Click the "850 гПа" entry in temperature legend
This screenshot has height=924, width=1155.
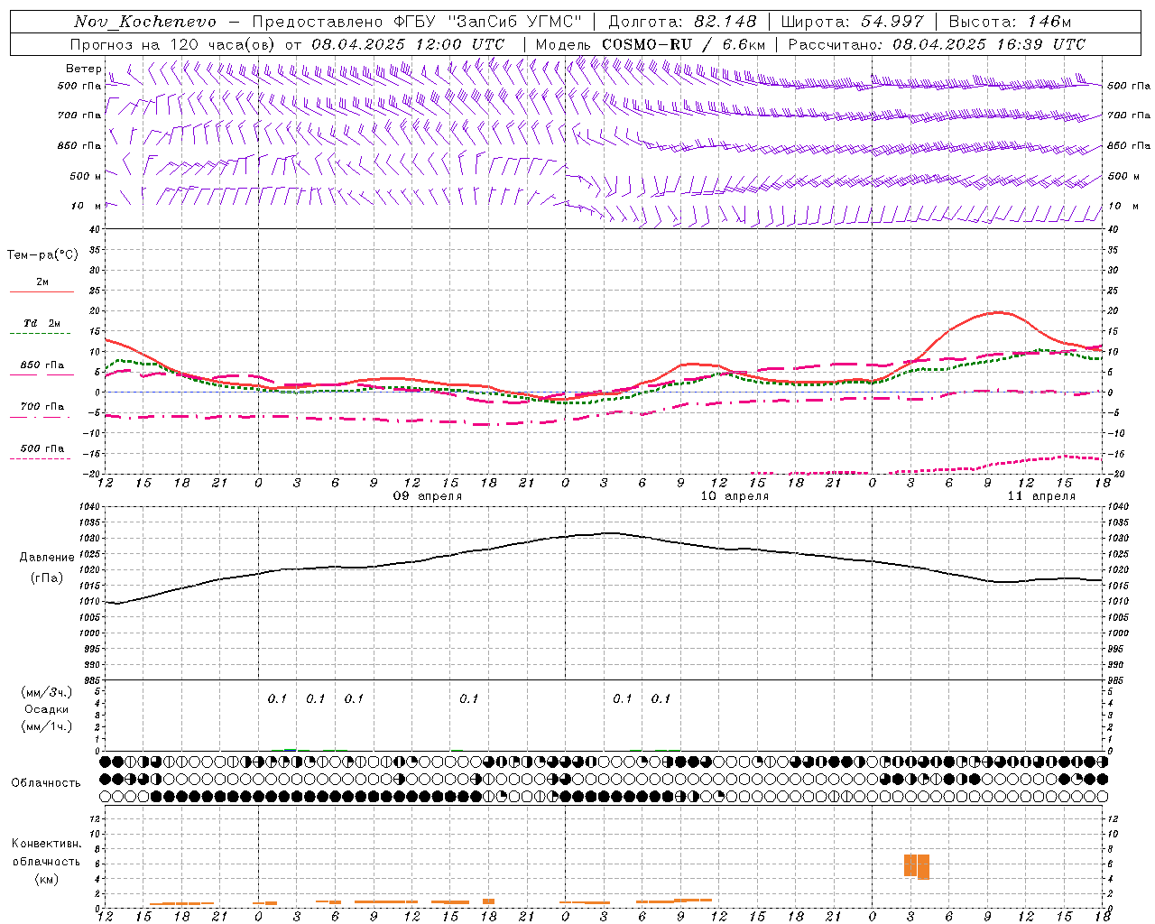point(42,365)
